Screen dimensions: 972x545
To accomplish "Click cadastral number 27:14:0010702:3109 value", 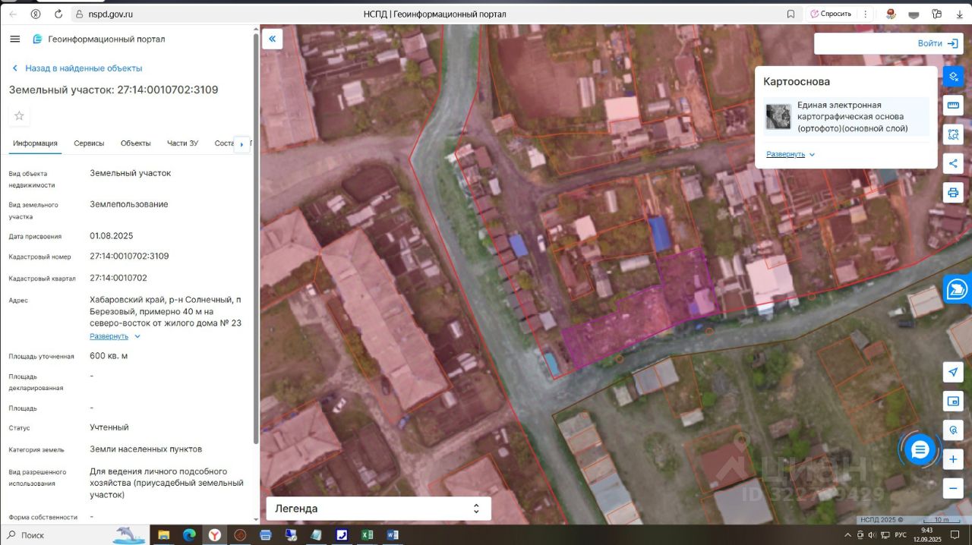I will click(x=129, y=256).
